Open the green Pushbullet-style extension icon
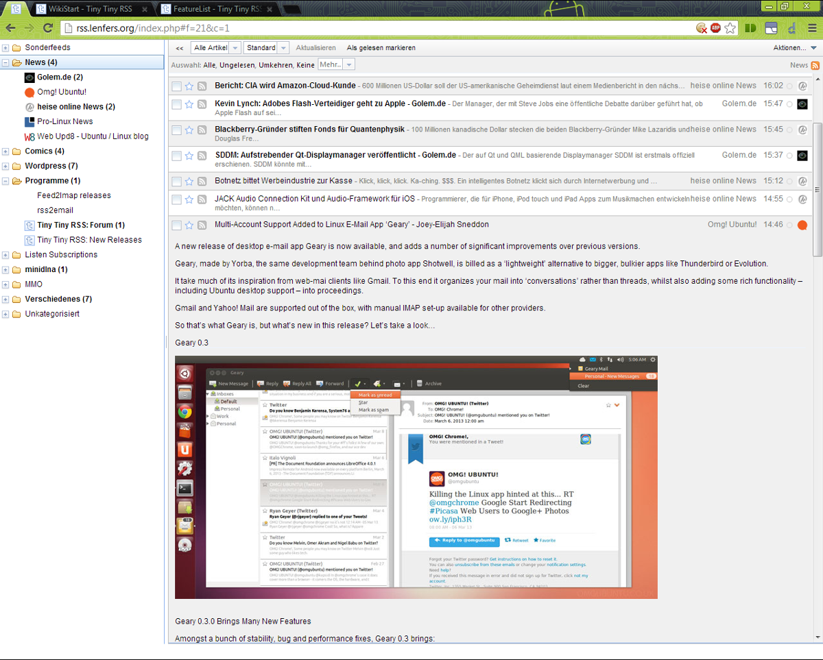The height and width of the screenshot is (660, 823). tap(751, 28)
